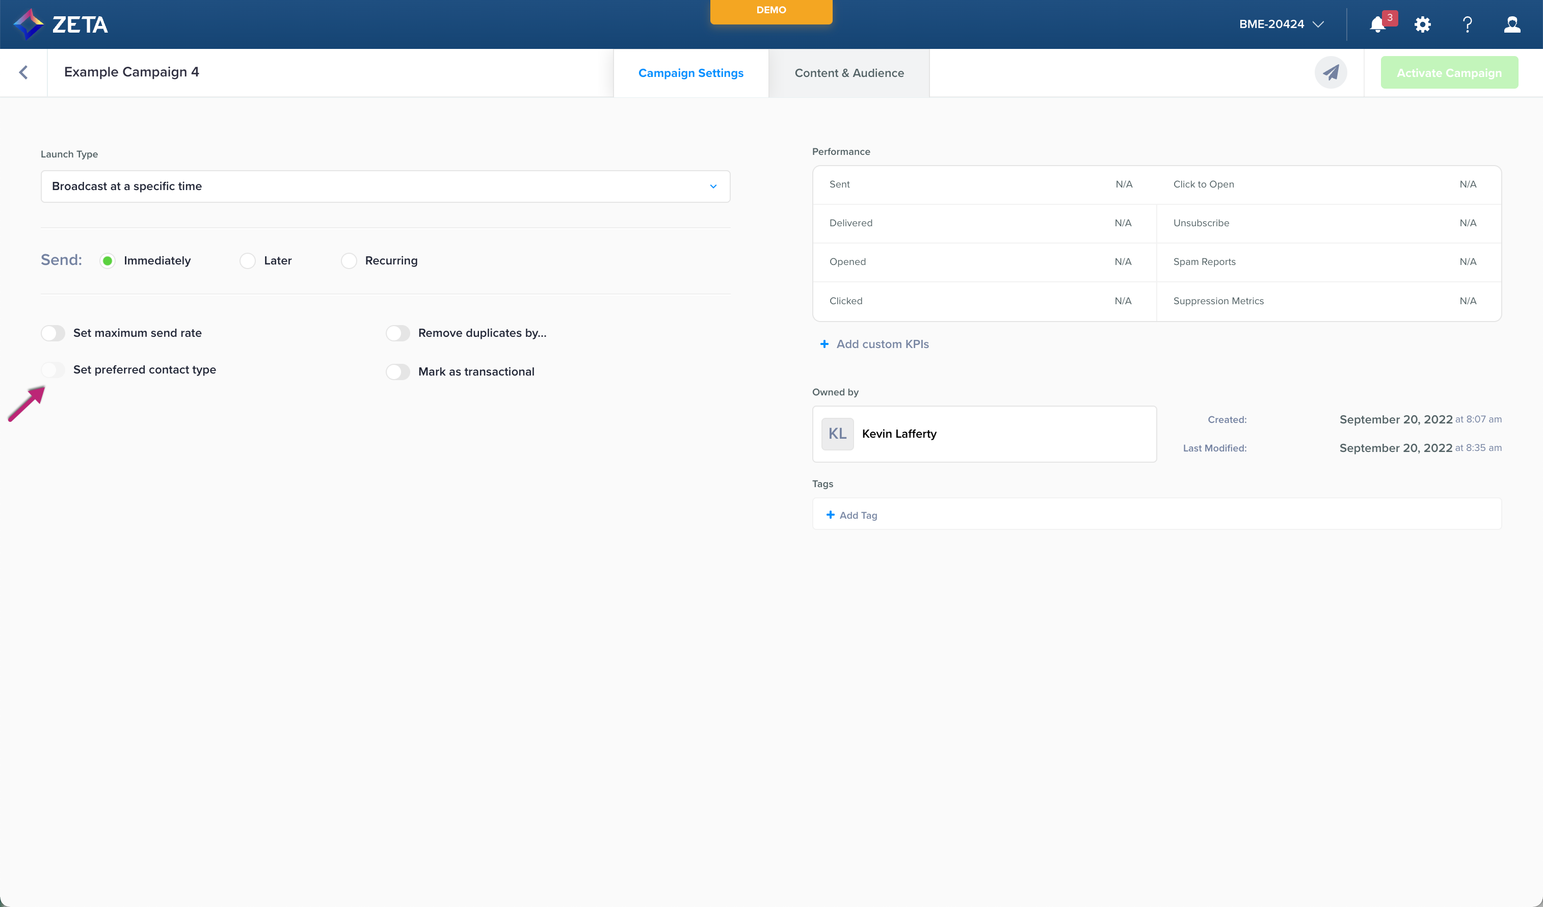Enable Set maximum send rate toggle
Image resolution: width=1543 pixels, height=907 pixels.
coord(54,333)
